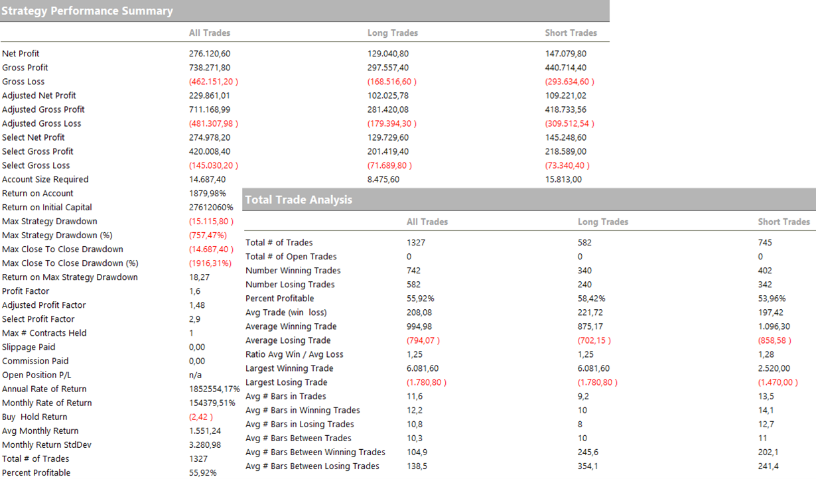Click the Return on Initial Capital label
This screenshot has height=479, width=816.
coord(47,207)
